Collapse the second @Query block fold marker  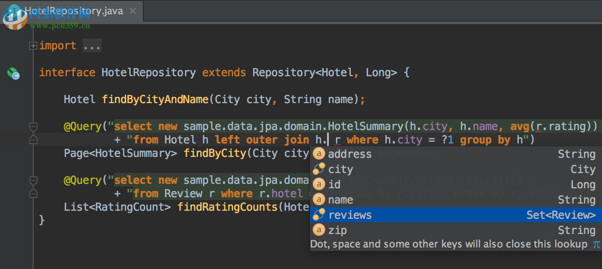32,181
